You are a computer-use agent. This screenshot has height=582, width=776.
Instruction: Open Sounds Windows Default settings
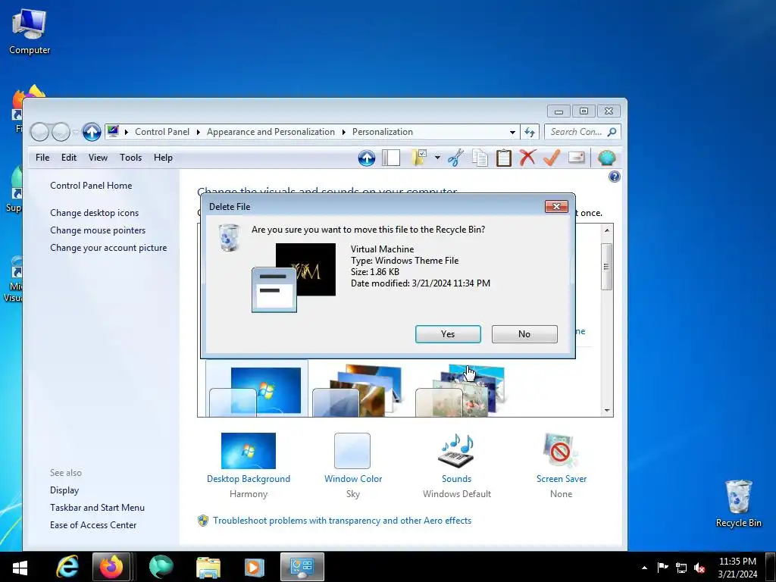coord(457,465)
